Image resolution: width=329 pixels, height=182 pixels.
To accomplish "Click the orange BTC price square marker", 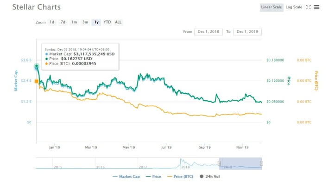I will click(x=37, y=81).
